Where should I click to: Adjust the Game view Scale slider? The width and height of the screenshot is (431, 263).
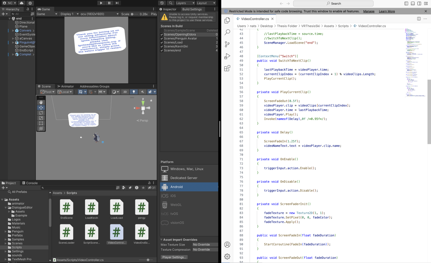point(132,14)
